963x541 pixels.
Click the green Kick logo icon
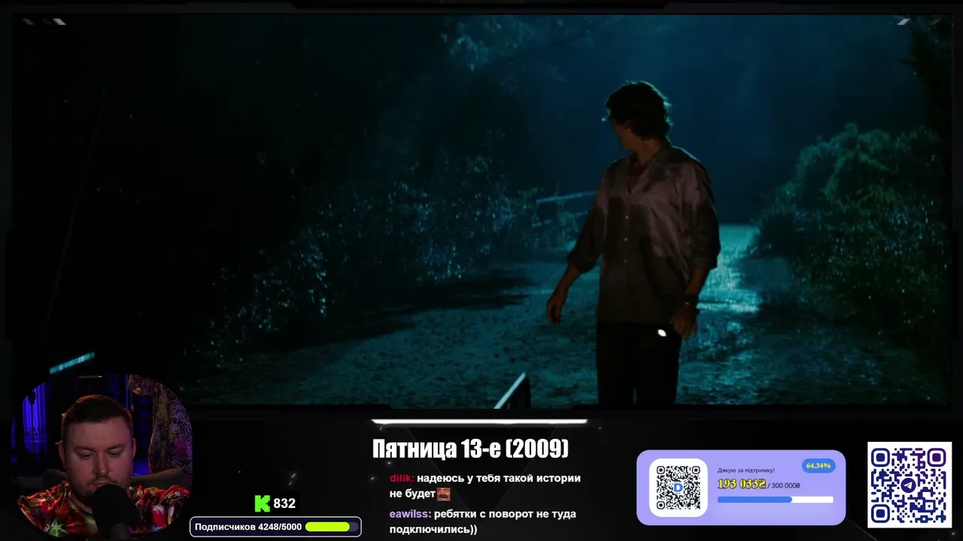pos(262,503)
